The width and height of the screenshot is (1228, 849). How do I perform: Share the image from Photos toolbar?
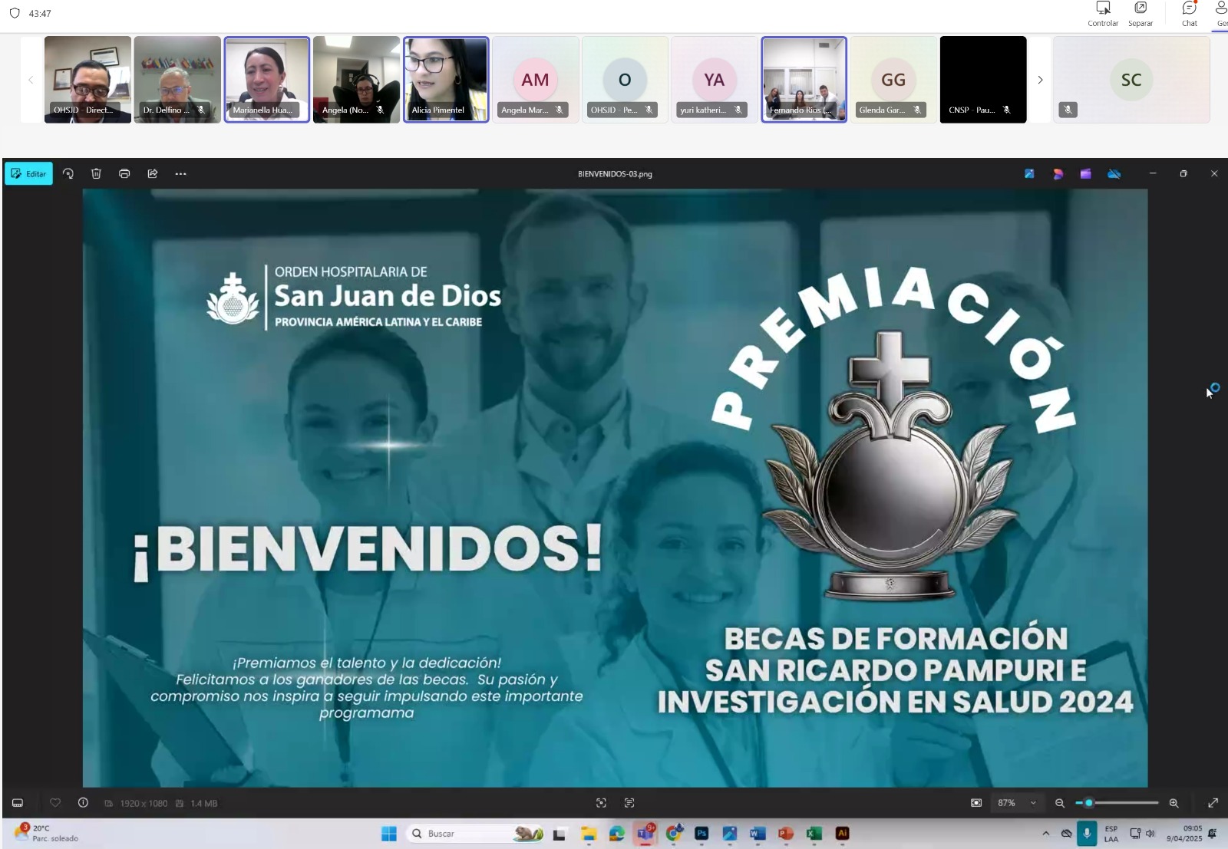(153, 174)
